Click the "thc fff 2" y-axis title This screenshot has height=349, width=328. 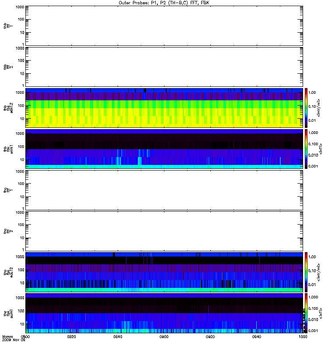coord(8,231)
